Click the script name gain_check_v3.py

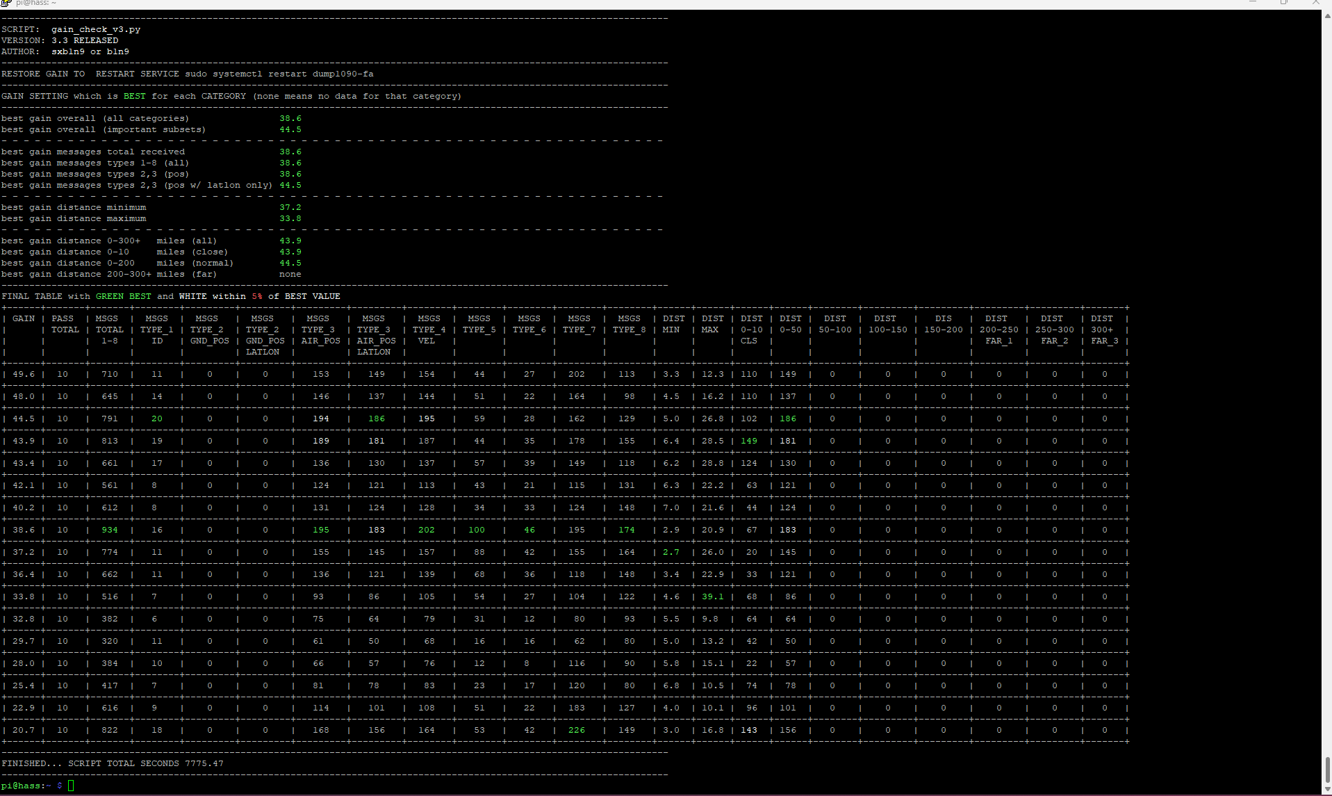click(96, 29)
